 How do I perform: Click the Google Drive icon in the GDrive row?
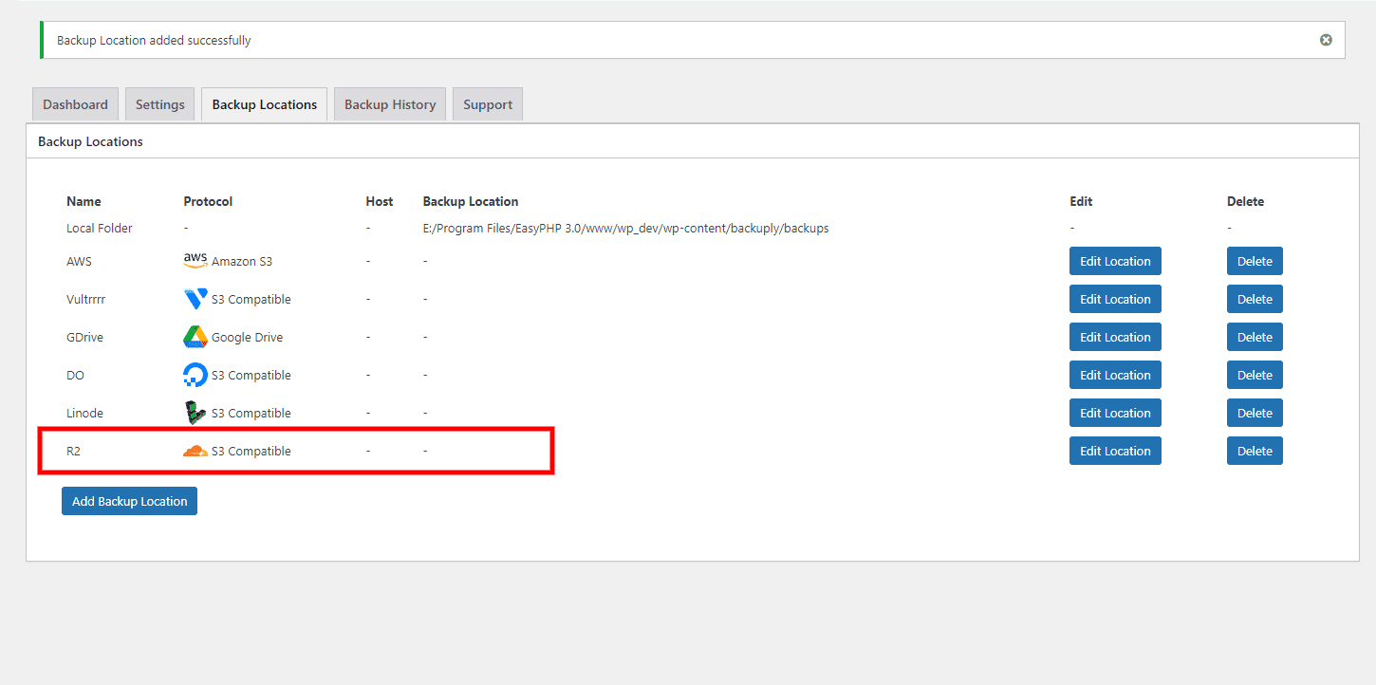195,336
